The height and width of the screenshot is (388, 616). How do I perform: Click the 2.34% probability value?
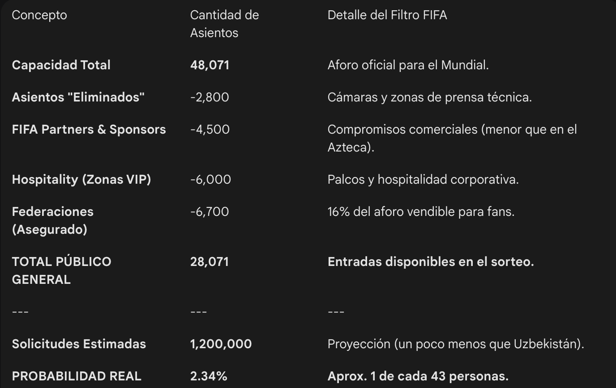coord(209,376)
